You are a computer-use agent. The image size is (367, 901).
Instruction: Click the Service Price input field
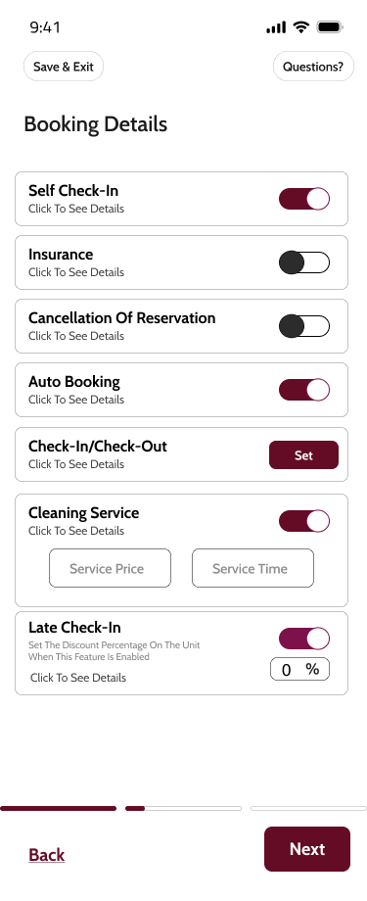point(111,568)
